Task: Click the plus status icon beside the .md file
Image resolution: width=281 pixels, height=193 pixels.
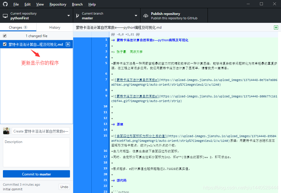Action: 68,44
